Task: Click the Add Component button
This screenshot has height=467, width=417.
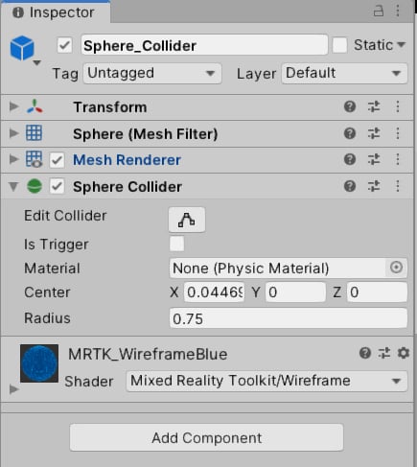Action: 206,437
